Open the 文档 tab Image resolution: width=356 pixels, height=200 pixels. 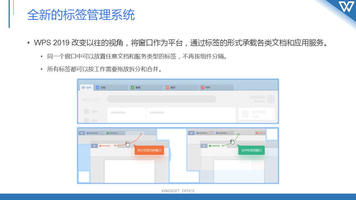point(111,87)
